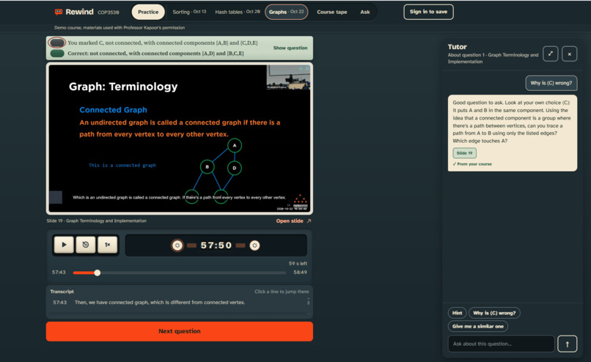This screenshot has width=591, height=362.
Task: Click the lecturer webcam inset
Action: [x=288, y=77]
